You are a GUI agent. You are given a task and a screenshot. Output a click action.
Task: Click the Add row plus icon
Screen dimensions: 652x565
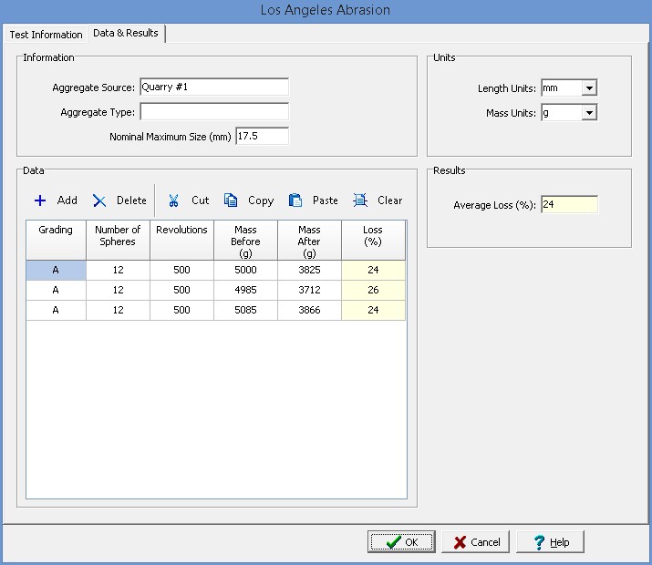40,200
